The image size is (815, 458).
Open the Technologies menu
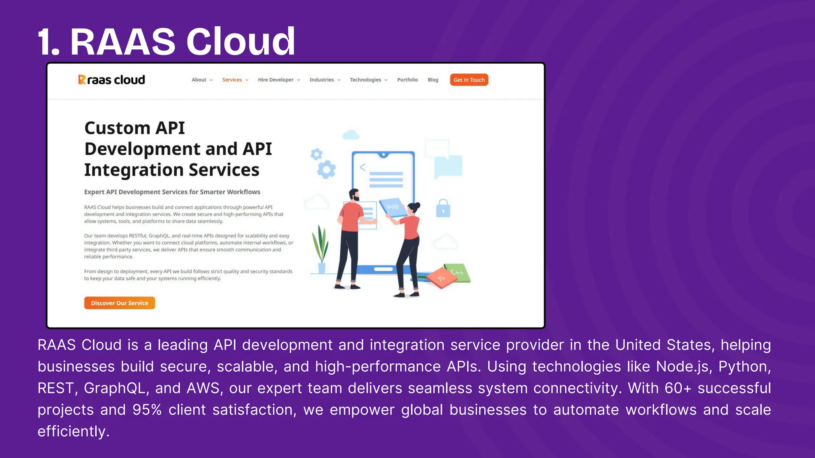[366, 80]
